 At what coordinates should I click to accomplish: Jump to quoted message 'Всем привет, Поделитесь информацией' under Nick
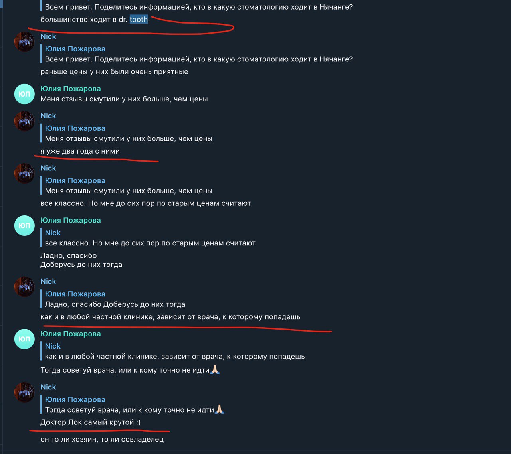pos(197,54)
